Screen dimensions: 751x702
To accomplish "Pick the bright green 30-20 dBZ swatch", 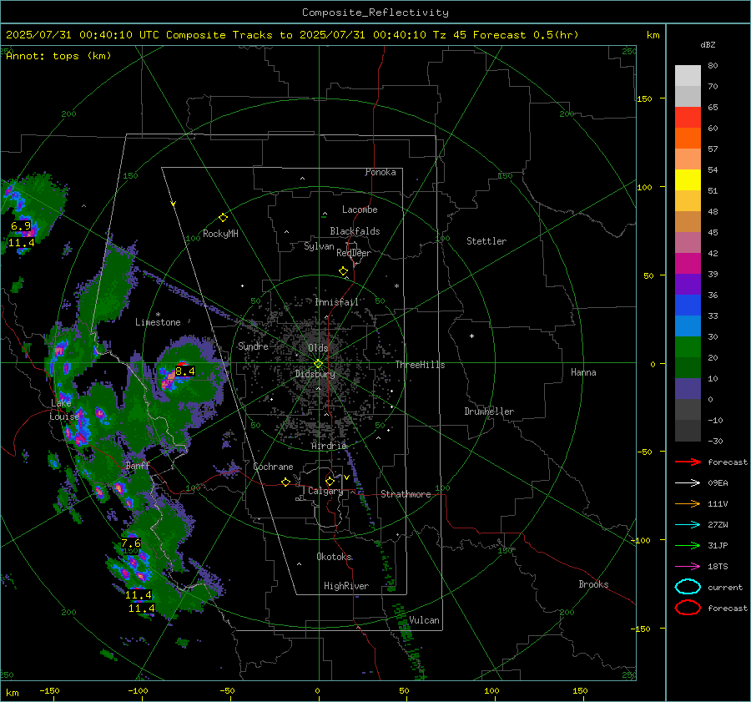I will pyautogui.click(x=688, y=347).
